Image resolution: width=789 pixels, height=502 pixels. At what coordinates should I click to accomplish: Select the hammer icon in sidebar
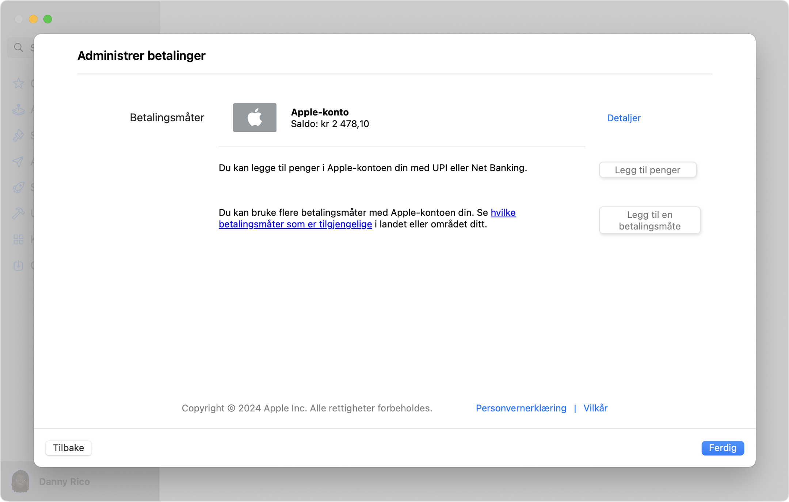(18, 213)
